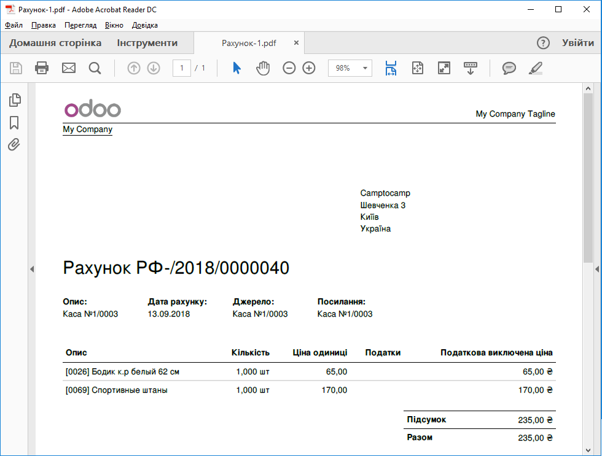Click the vertical scrollbar thumb

click(588, 178)
